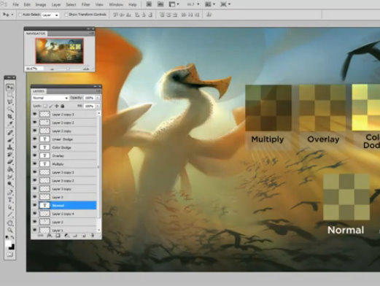
Task: Select the Eraser tool
Action: pos(10,162)
